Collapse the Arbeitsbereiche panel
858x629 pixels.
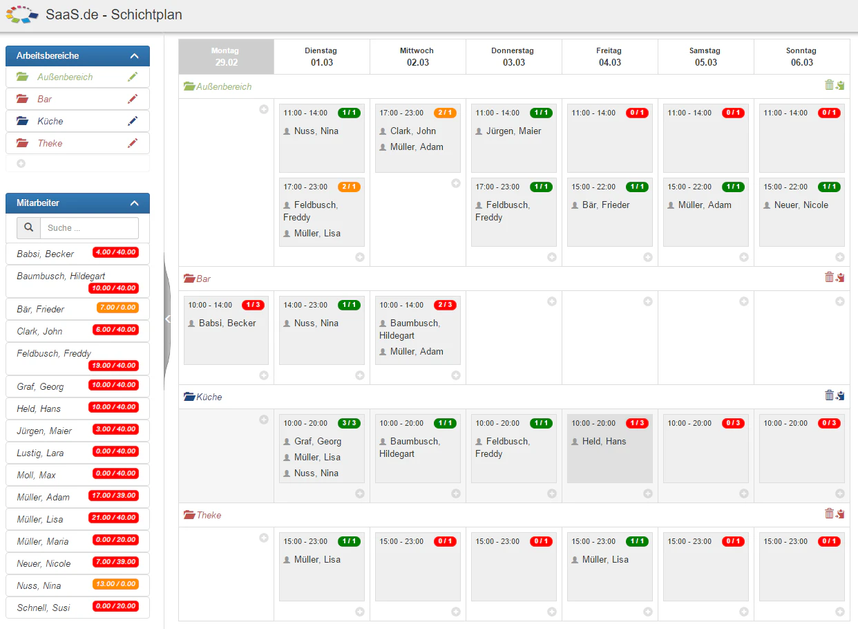[x=134, y=56]
